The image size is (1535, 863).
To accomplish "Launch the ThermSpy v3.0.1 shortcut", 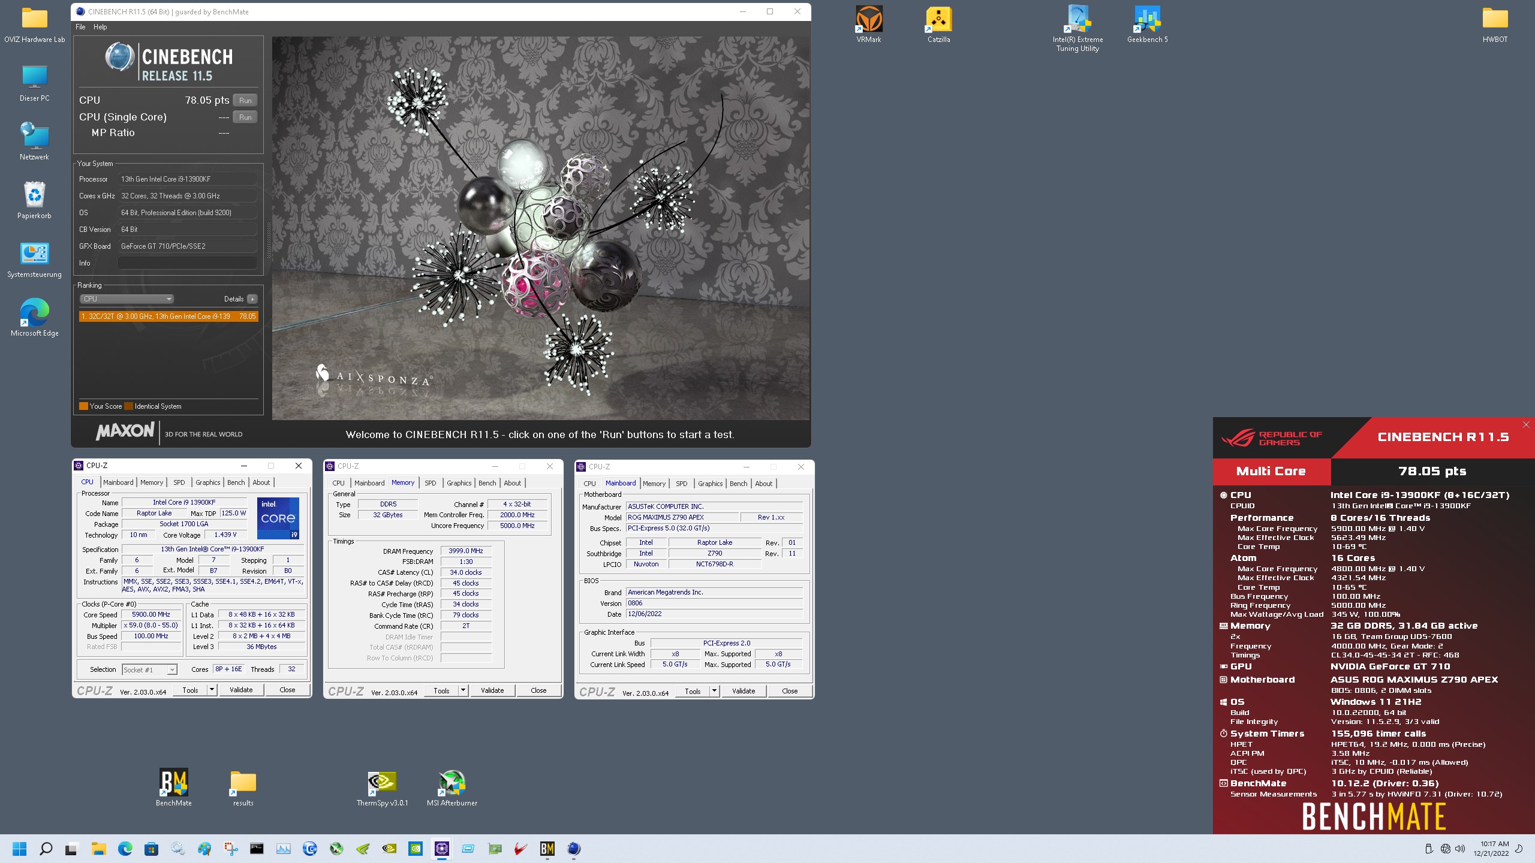I will pyautogui.click(x=382, y=787).
